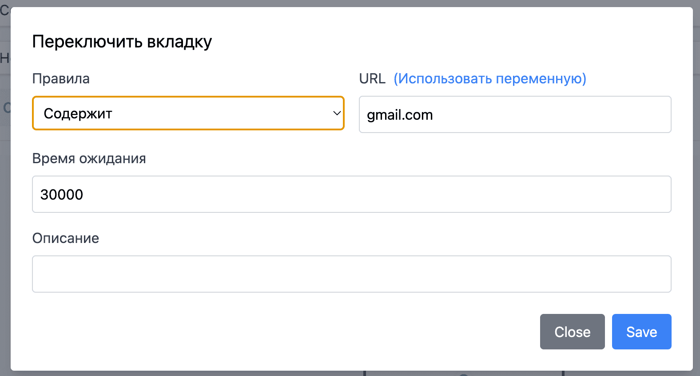Select the Правила label text

click(x=60, y=78)
